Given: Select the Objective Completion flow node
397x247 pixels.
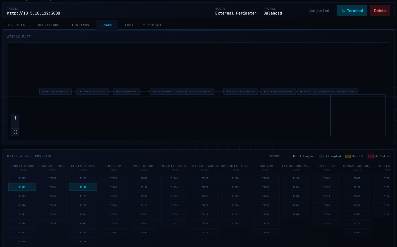Looking at the screenshot, I should click(315, 91).
